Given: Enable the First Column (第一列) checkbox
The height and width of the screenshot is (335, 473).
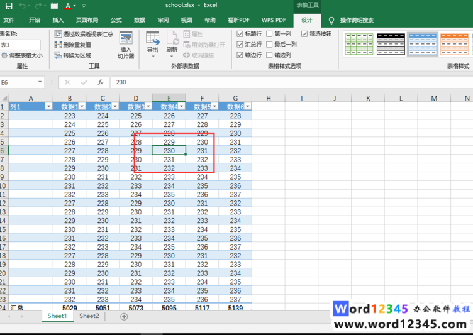Looking at the screenshot, I should point(270,34).
